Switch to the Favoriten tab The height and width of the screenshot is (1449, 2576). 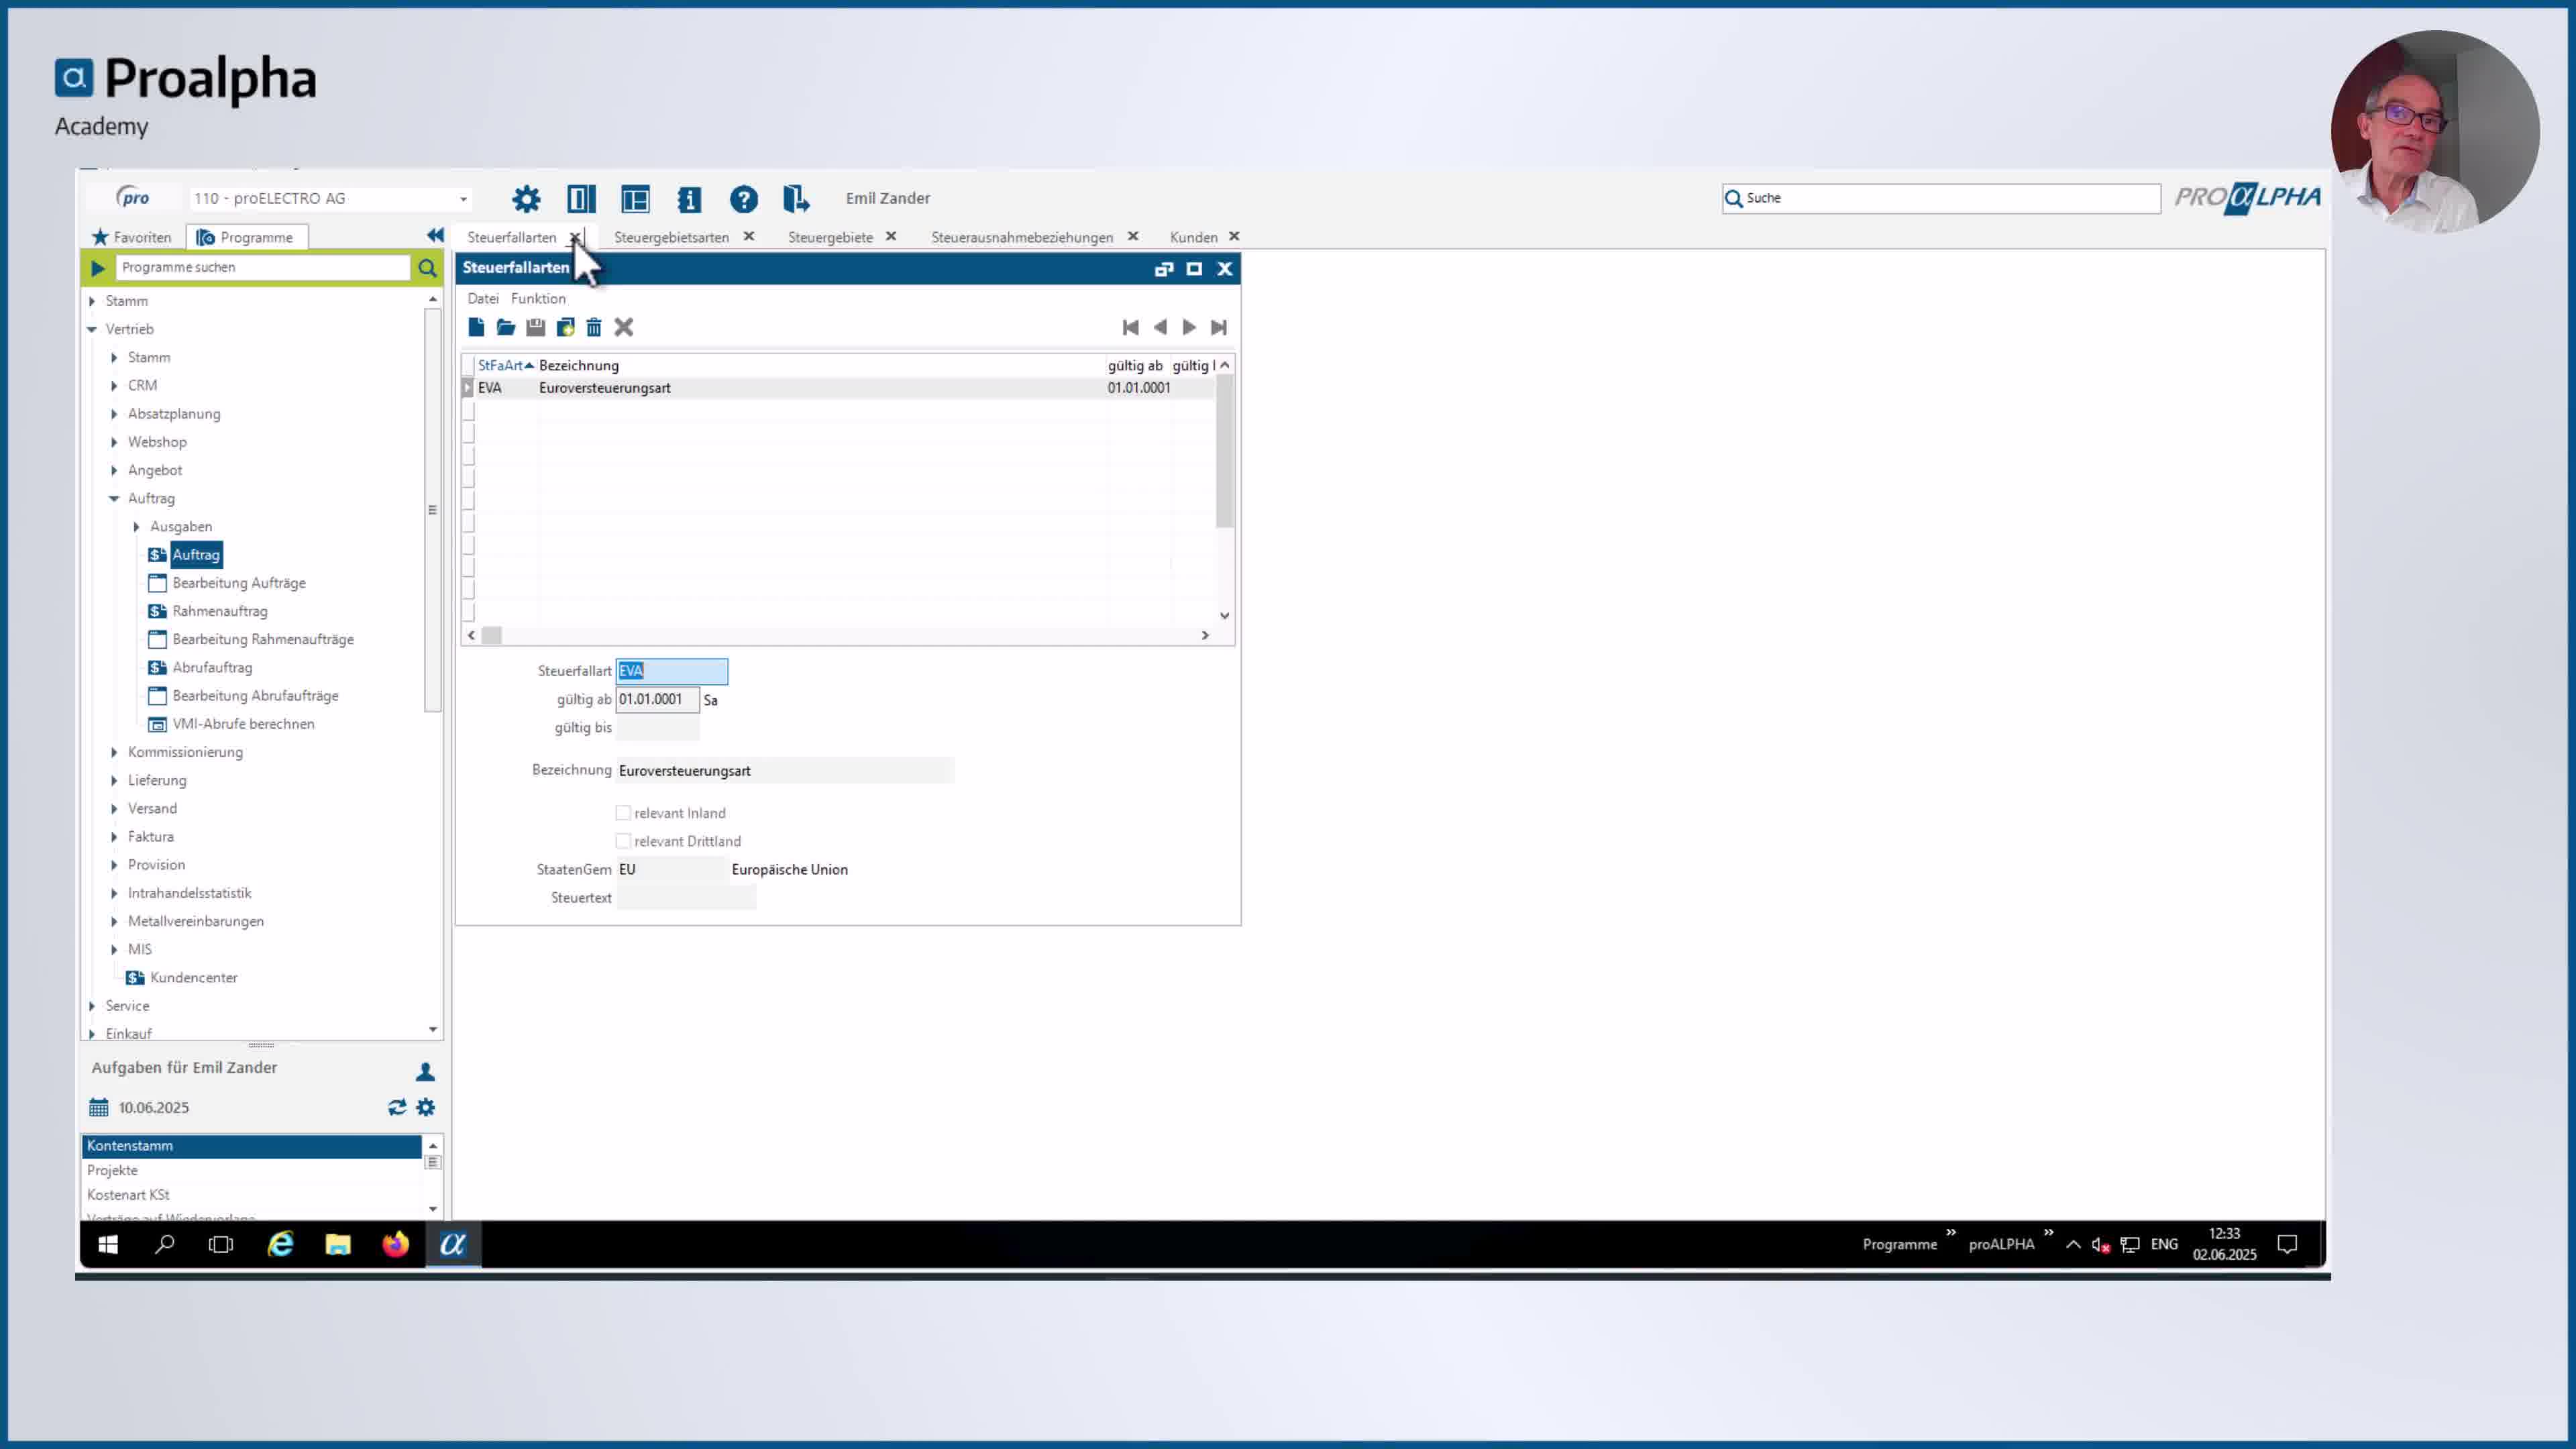coord(132,237)
